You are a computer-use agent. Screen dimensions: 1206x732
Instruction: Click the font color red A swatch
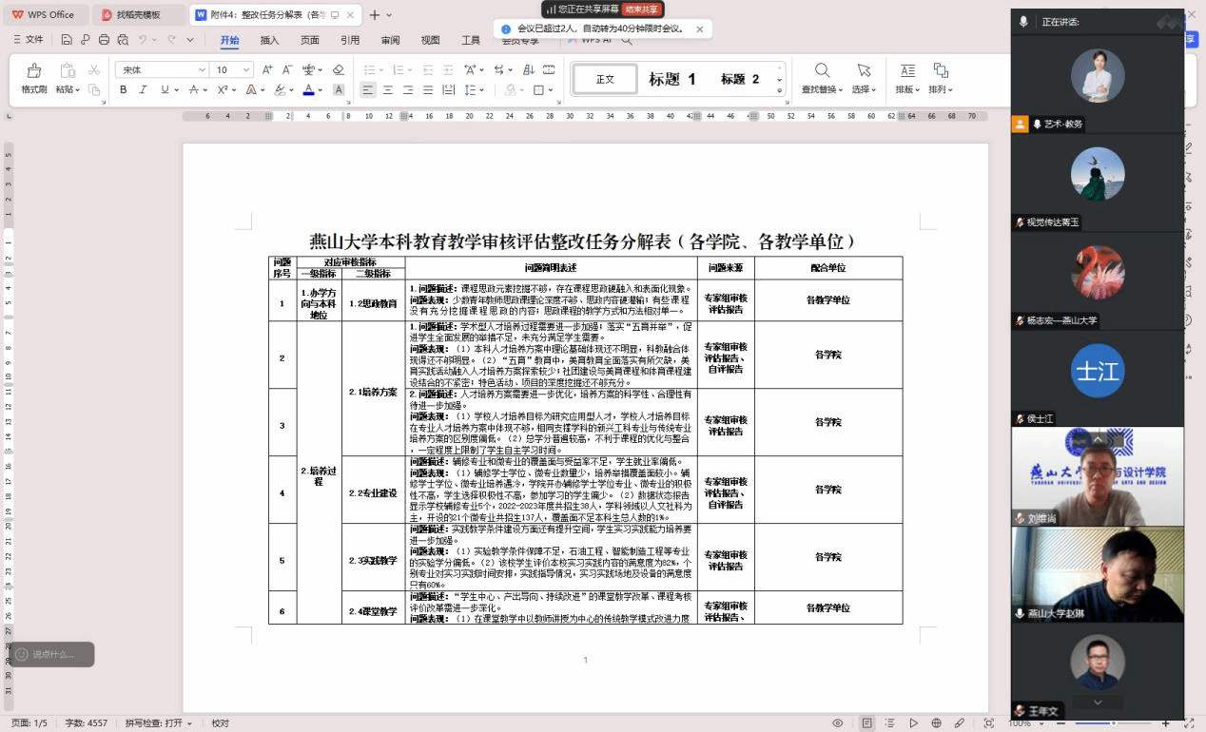pos(307,90)
